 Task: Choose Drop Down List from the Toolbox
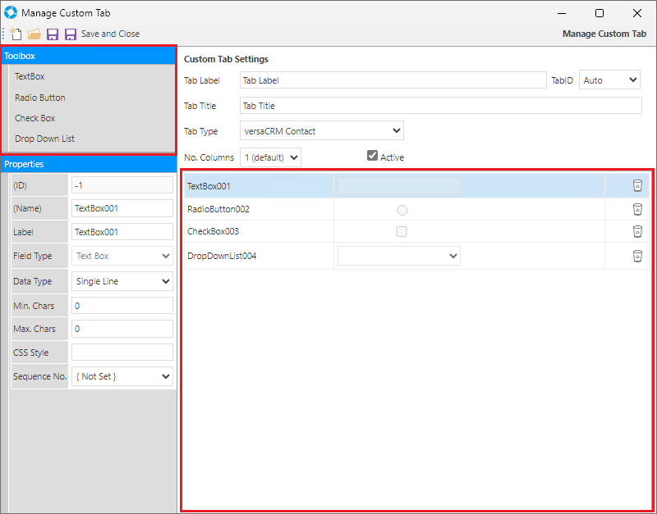coord(44,139)
